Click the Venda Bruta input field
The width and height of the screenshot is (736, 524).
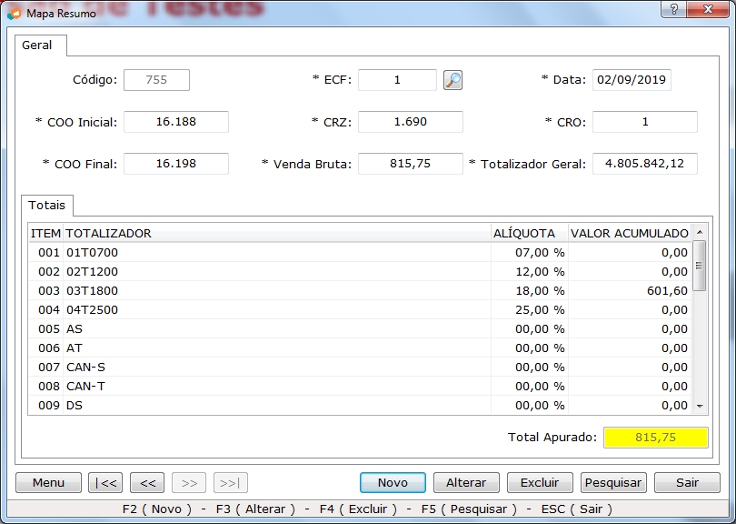point(410,164)
